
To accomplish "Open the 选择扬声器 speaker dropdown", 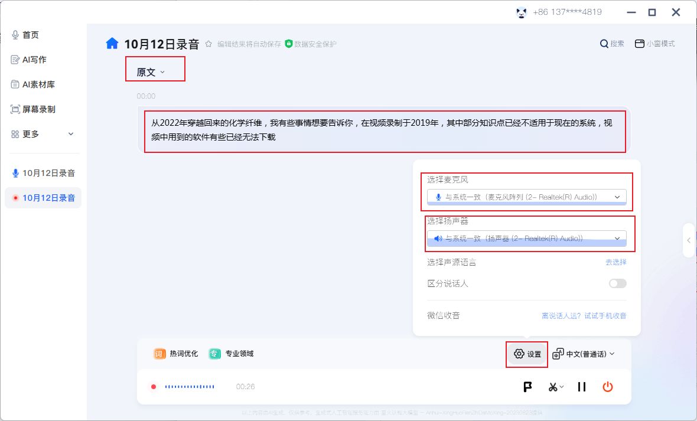I will click(526, 239).
